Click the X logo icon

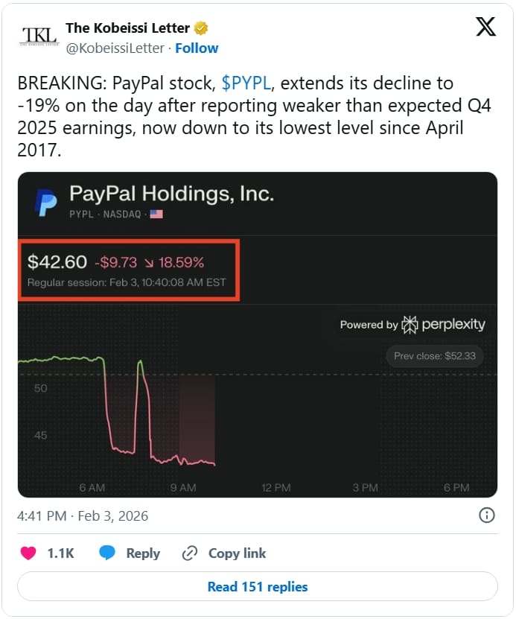point(485,28)
